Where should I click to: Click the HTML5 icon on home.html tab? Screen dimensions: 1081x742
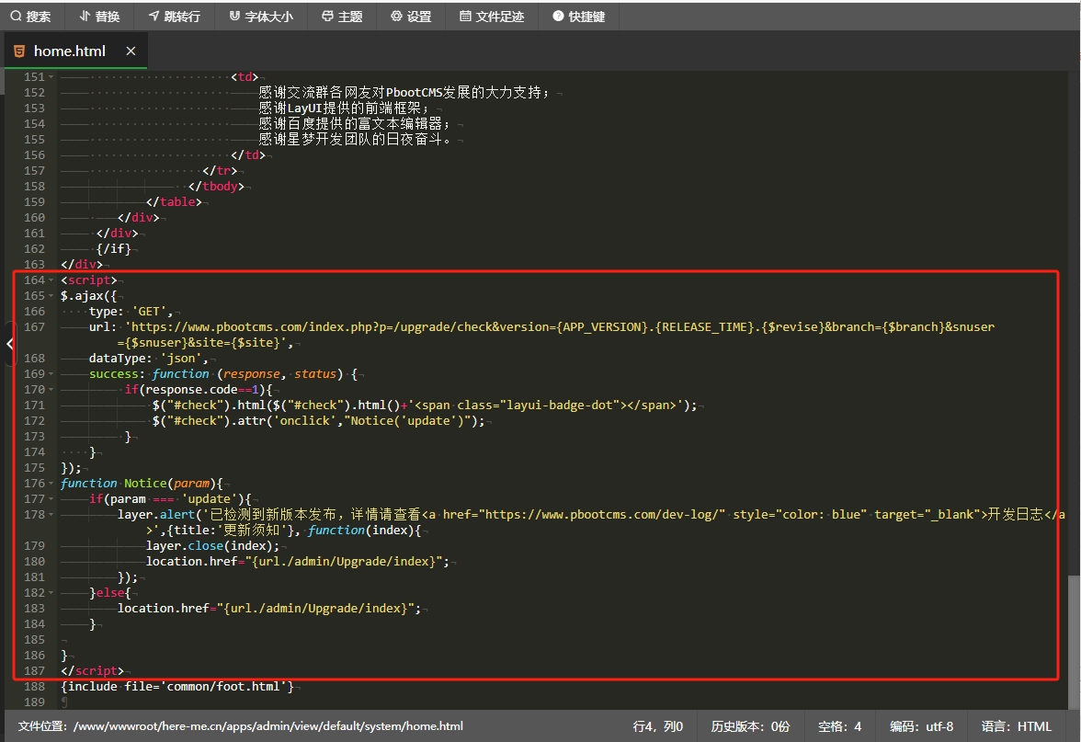point(19,51)
